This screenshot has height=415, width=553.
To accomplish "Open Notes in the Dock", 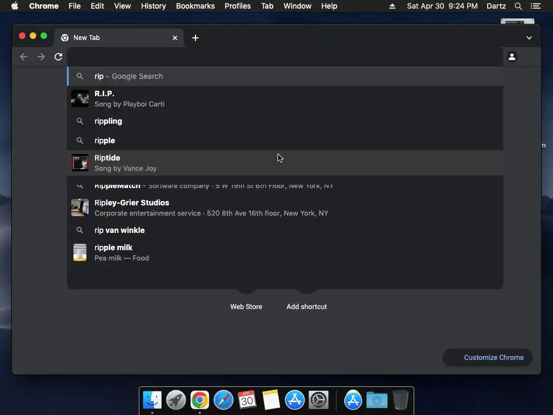I will point(271,400).
